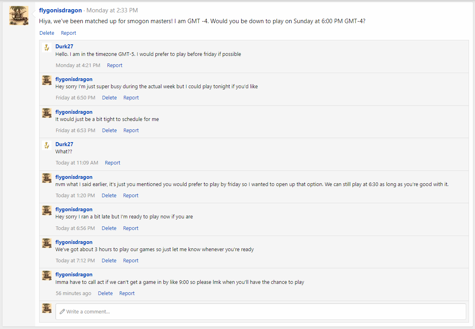Report the main profile post

68,33
